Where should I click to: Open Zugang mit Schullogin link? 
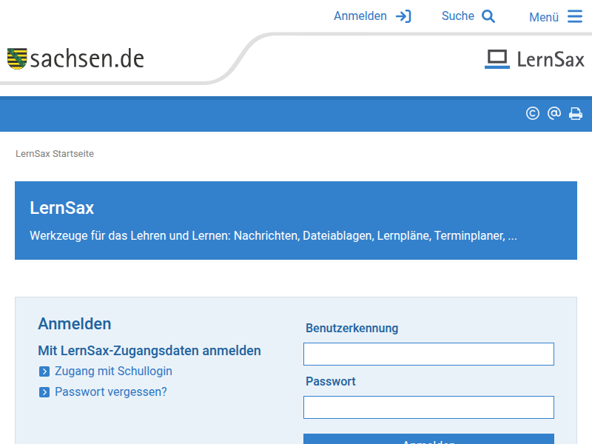tap(113, 371)
